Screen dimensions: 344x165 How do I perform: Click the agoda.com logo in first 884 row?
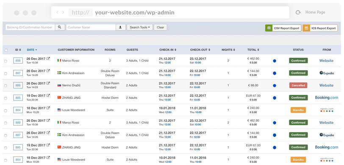point(327,110)
